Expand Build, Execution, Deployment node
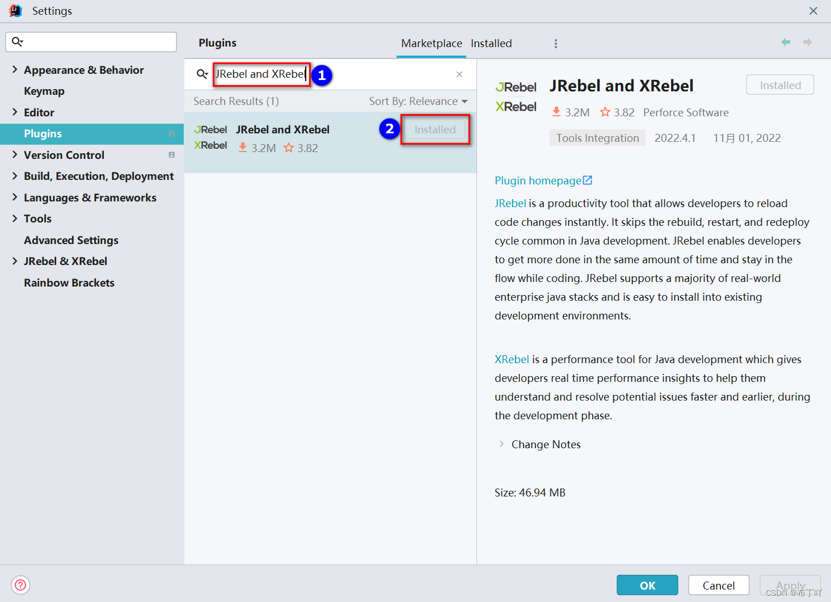The width and height of the screenshot is (831, 602). click(x=15, y=176)
